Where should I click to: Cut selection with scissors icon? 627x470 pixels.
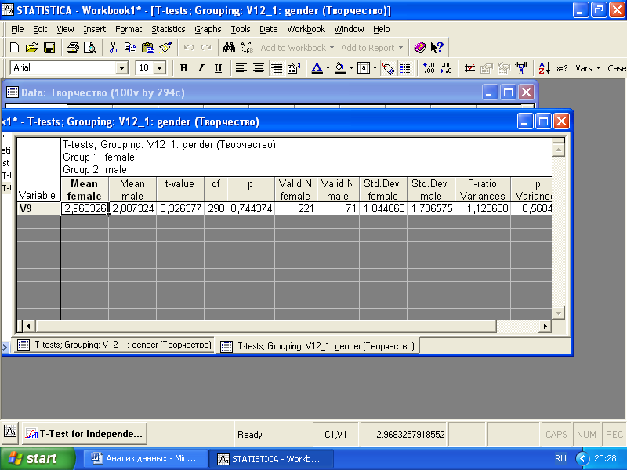113,48
